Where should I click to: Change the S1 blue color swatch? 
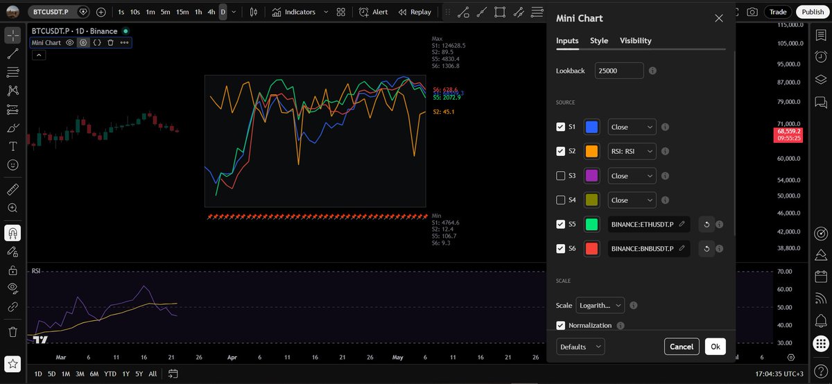592,127
